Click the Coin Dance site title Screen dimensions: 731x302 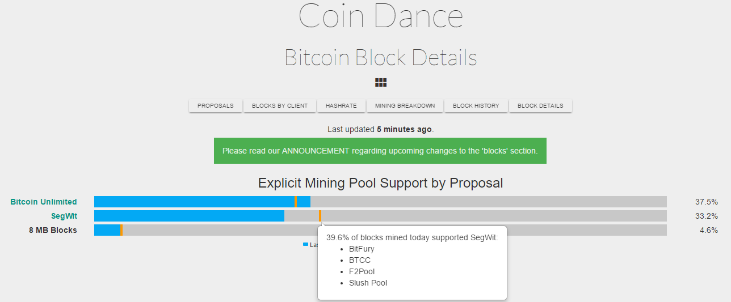coord(381,16)
